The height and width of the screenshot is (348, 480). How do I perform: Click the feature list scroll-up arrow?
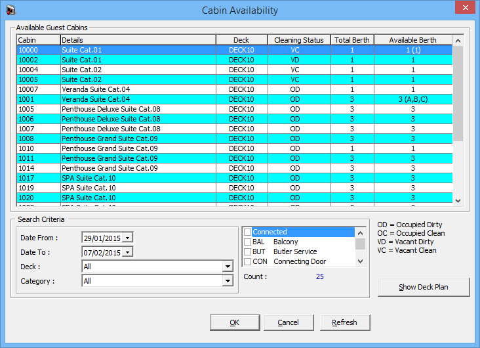360,233
